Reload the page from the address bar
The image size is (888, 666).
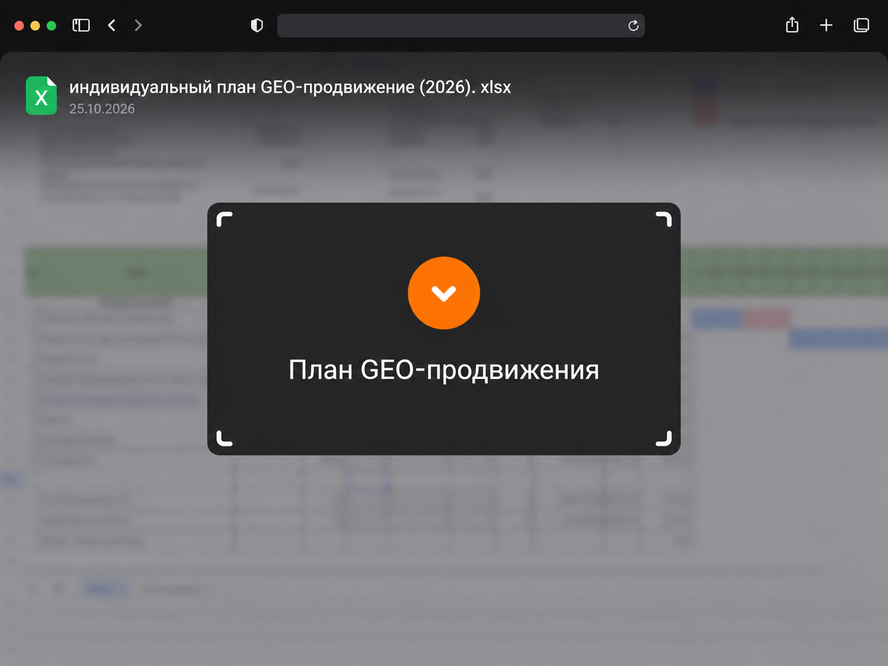(633, 26)
